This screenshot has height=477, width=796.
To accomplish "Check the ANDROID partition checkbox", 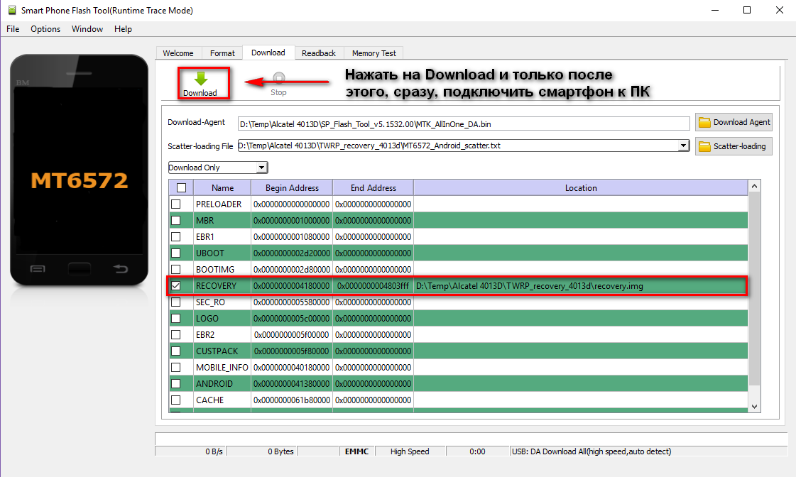I will coord(175,383).
